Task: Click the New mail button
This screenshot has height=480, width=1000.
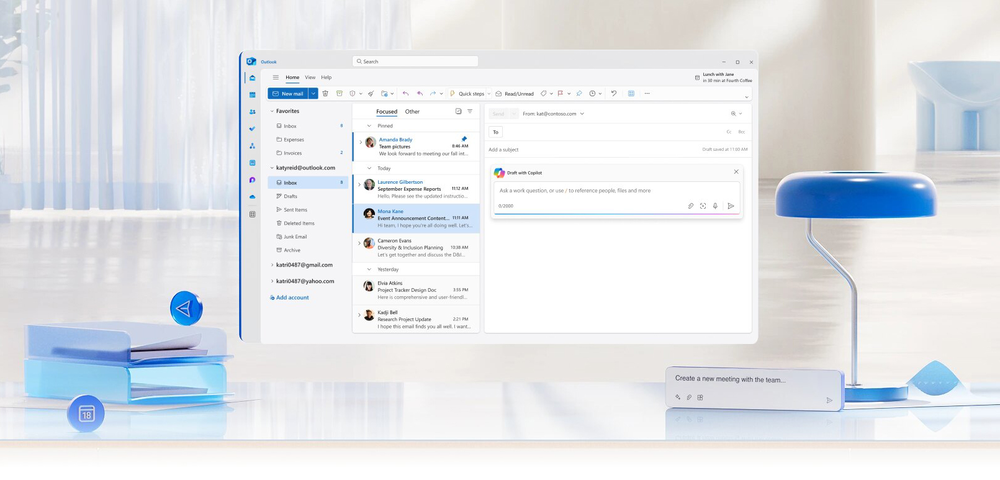Action: coord(288,94)
